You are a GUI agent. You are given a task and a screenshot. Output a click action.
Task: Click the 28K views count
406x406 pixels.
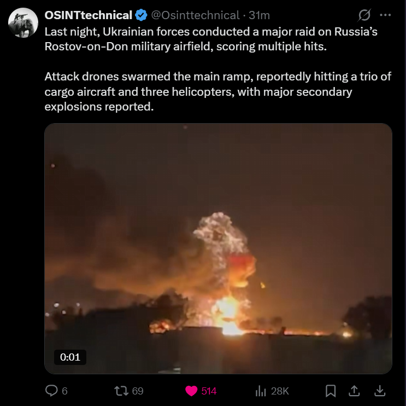click(280, 391)
